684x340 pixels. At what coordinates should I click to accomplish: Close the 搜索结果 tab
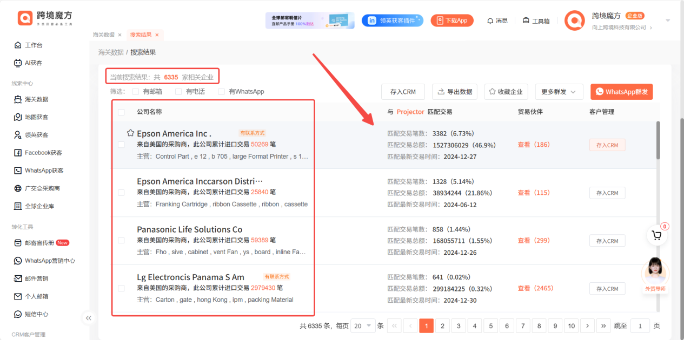(157, 35)
